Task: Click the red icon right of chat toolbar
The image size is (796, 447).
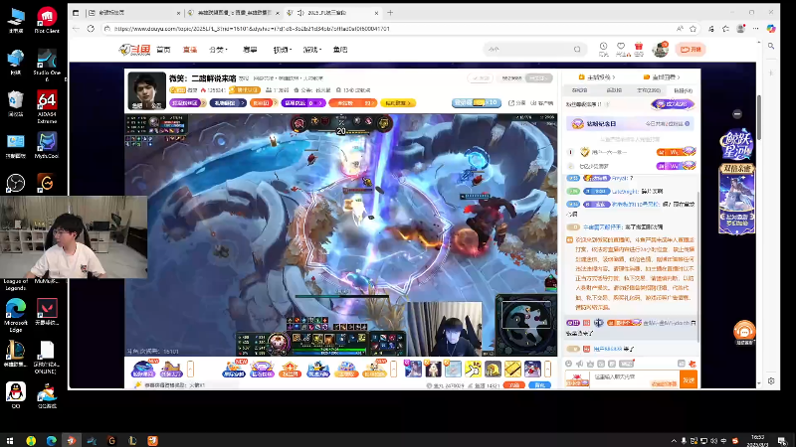Action: 692,364
